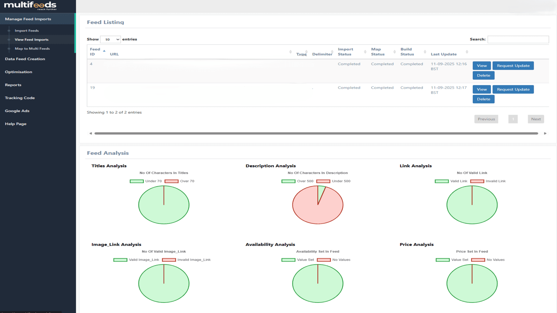The width and height of the screenshot is (557, 313).
Task: Sort table by Map Status column
Action: coord(383,52)
